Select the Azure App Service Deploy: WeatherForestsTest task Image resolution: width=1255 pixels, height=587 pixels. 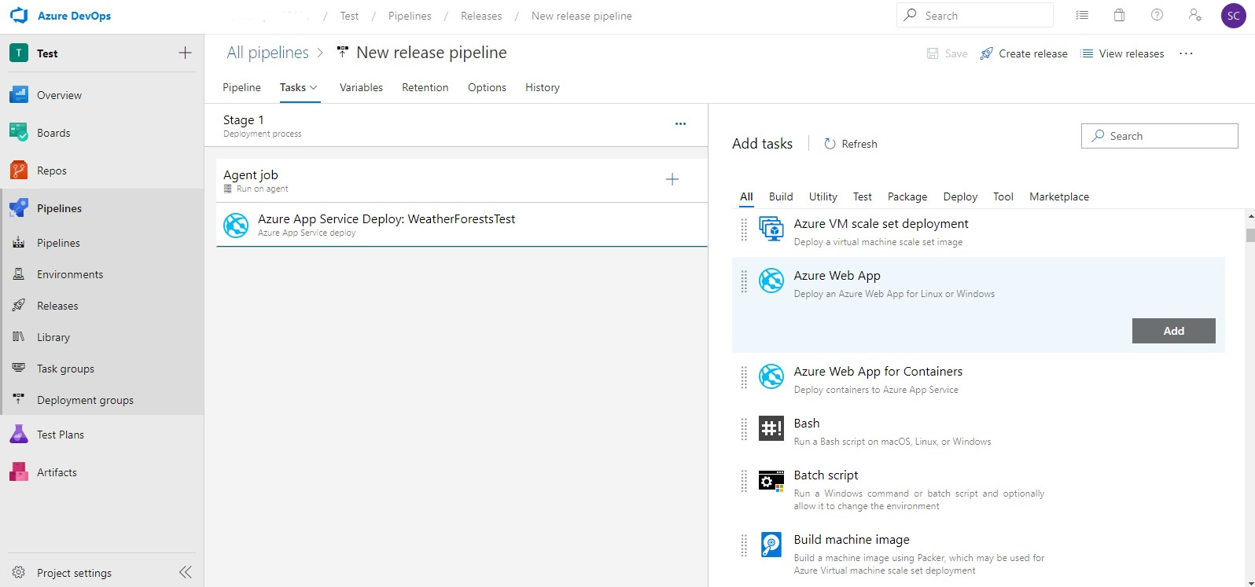[x=462, y=225]
